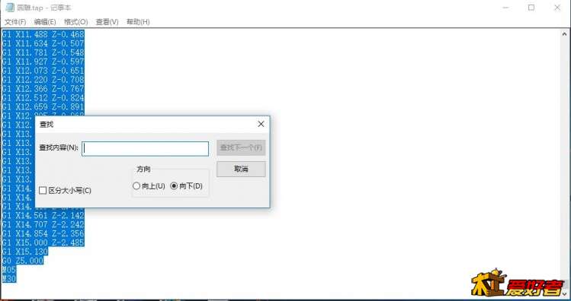Click line G1 X14.854 Z-2.356
571x301 pixels.
point(43,233)
